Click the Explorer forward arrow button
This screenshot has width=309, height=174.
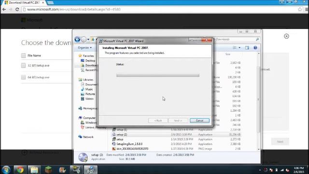pos(84,40)
